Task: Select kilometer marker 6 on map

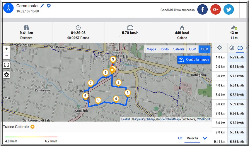Action: pyautogui.click(x=86, y=96)
